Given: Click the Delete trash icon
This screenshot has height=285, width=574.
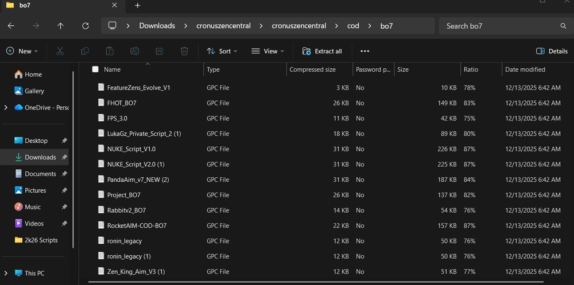Looking at the screenshot, I should [184, 51].
